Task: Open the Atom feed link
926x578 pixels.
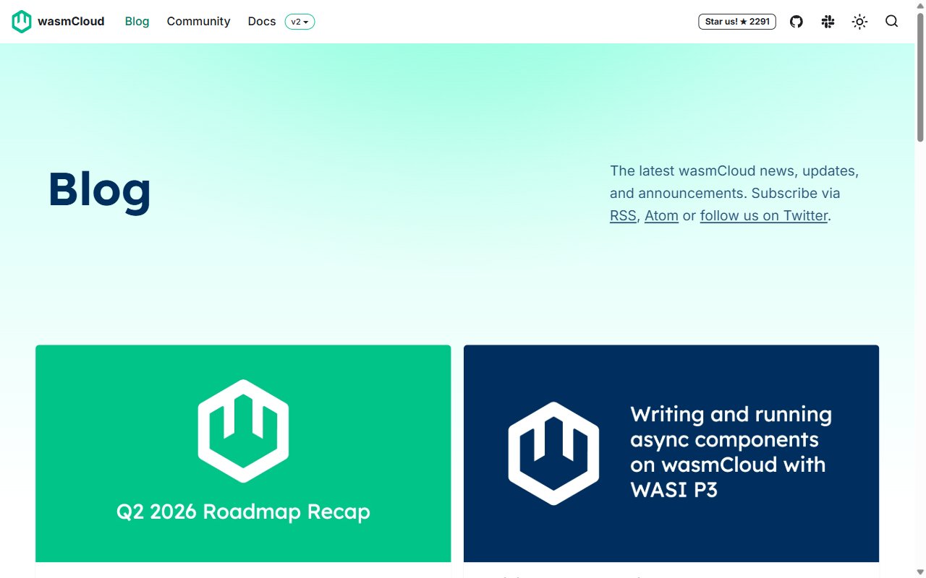Action: 661,215
